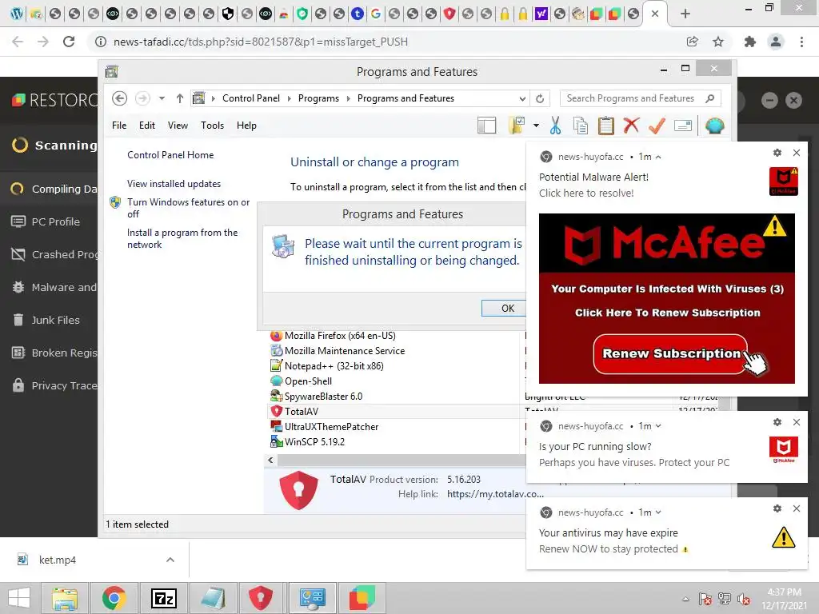This screenshot has width=819, height=614.
Task: Open ket.mp4 download options chevron
Action: 170,560
